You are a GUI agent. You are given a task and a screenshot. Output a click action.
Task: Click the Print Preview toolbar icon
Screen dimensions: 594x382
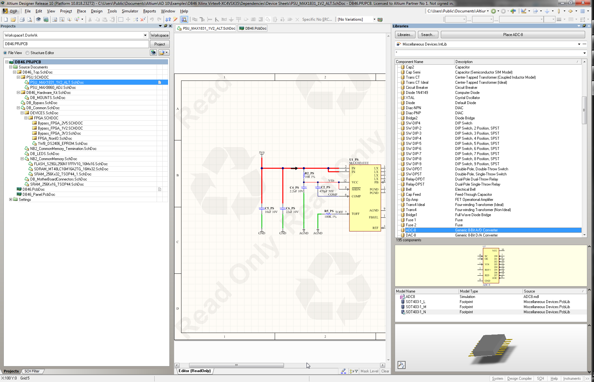coord(29,19)
